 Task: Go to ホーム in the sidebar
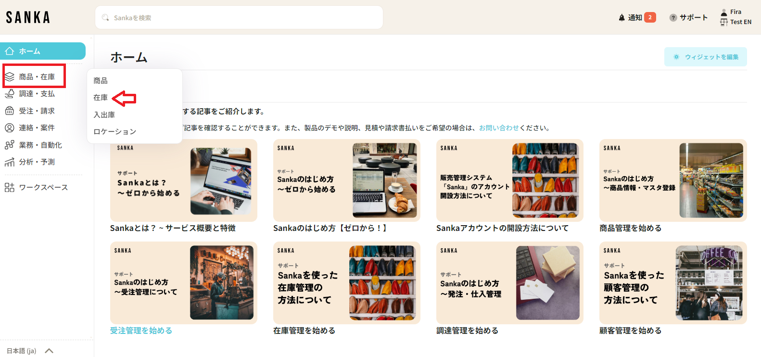click(43, 51)
